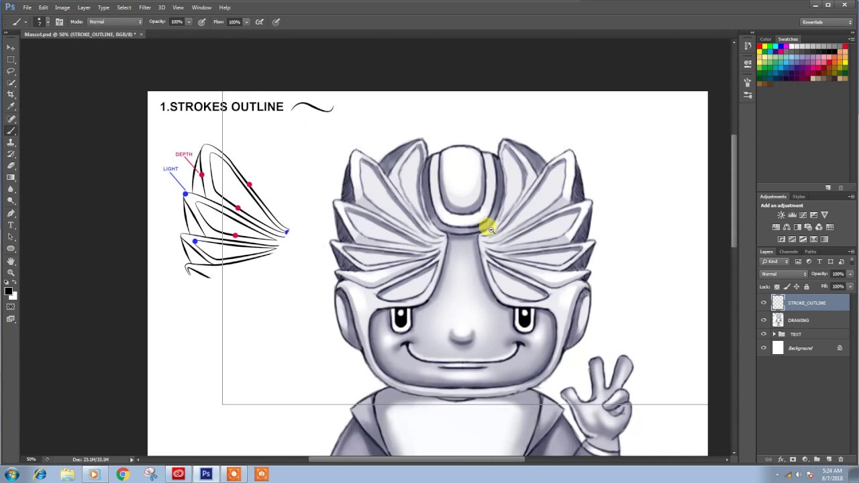
Task: Add a Color Balance adjustment
Action: [787, 227]
